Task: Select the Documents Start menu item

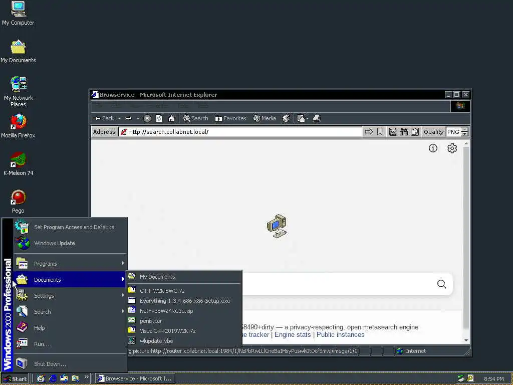Action: (70, 280)
